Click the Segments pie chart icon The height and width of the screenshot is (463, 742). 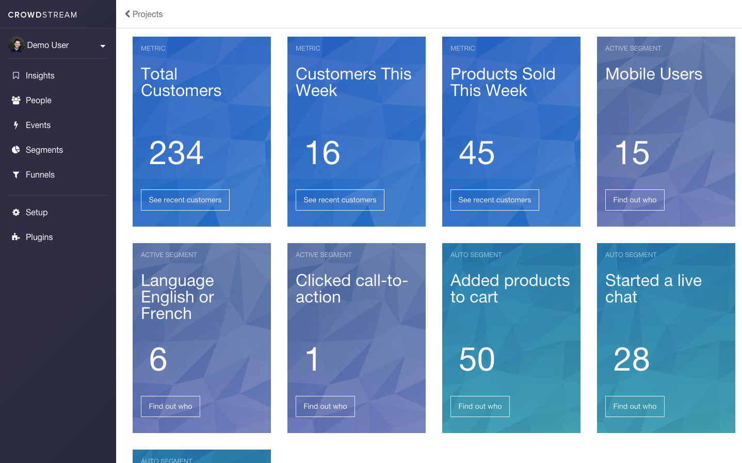tap(16, 150)
